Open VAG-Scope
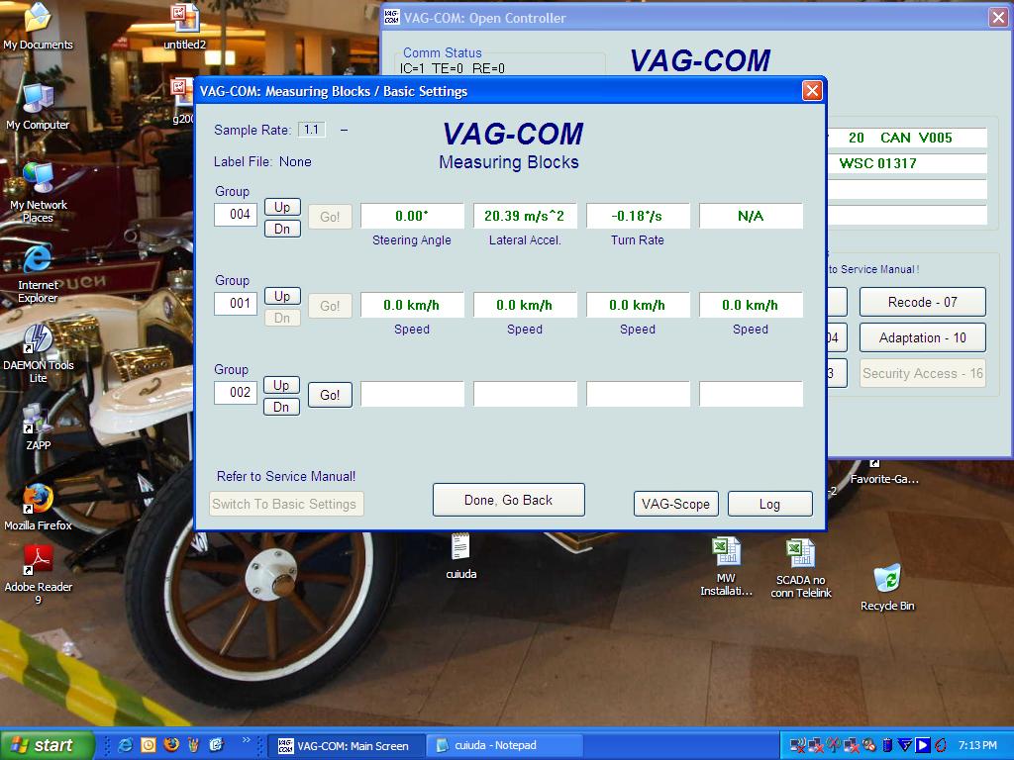Screen dimensions: 1014x760 [675, 504]
